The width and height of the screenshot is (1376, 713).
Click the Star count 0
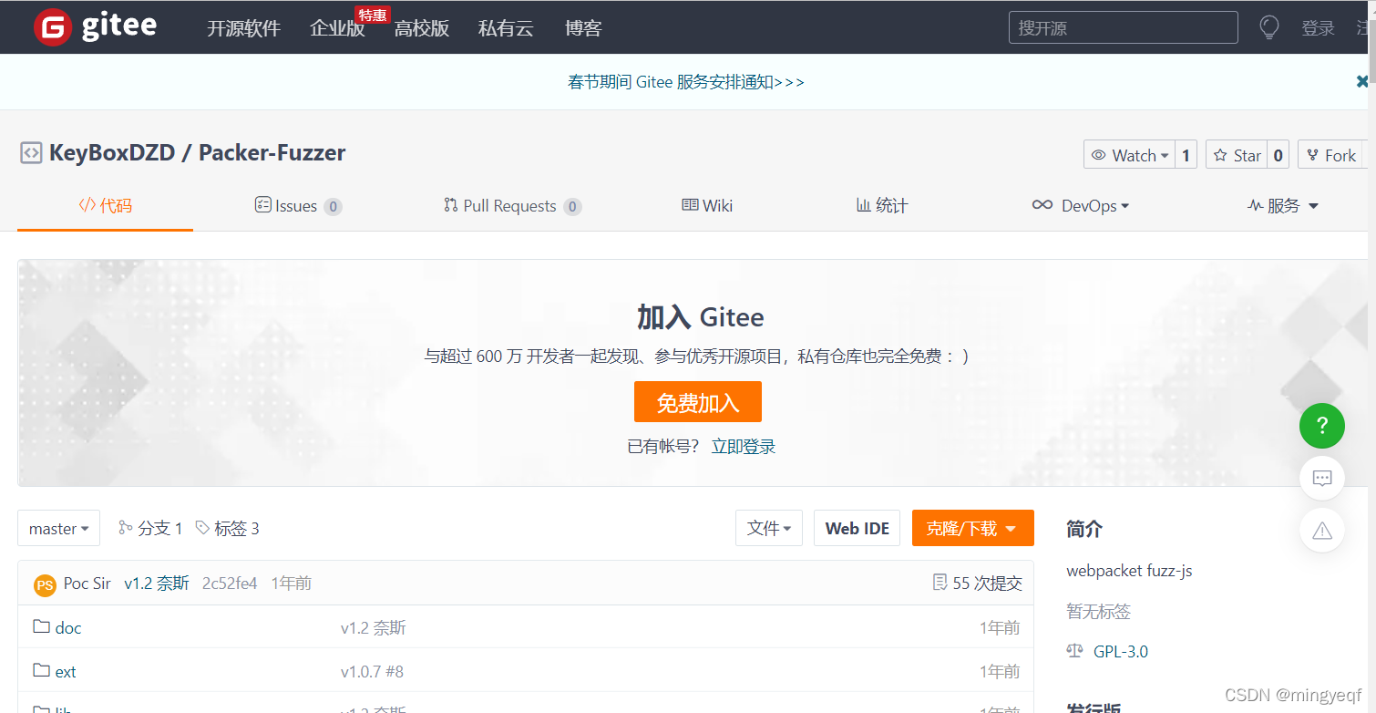point(1278,155)
